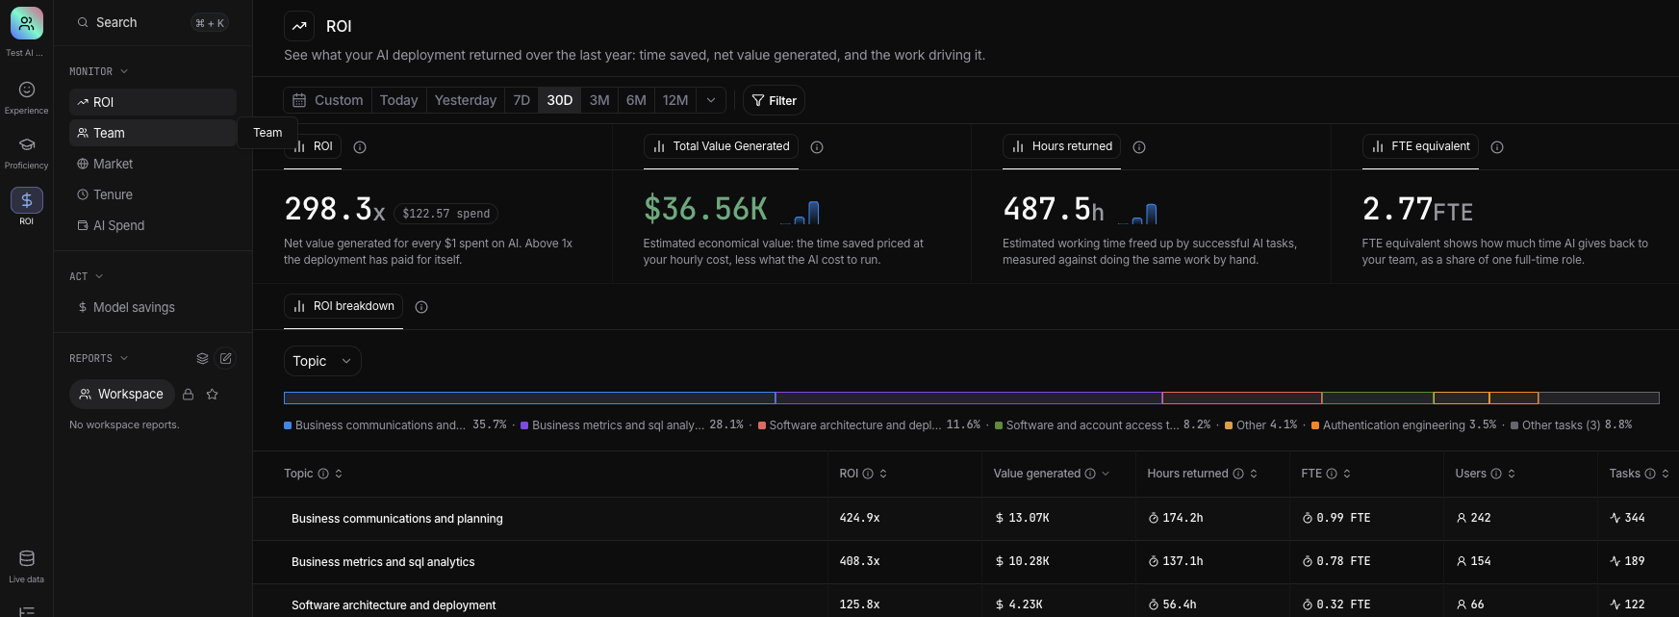Show info for the ROI metric card
Screen dimensions: 1679x617
360,147
